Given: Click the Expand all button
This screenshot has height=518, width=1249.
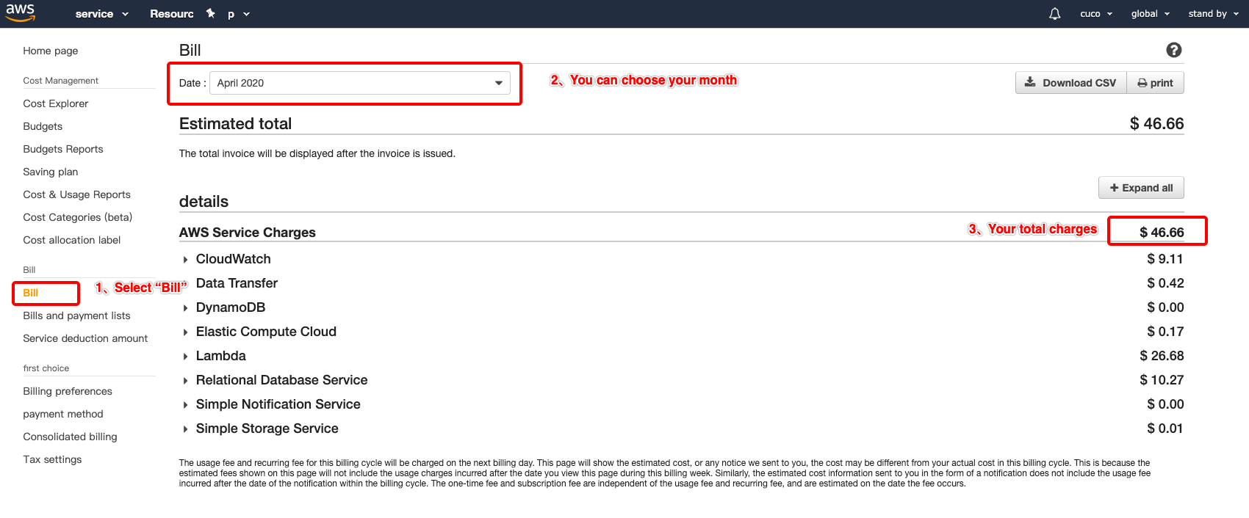Looking at the screenshot, I should 1141,188.
